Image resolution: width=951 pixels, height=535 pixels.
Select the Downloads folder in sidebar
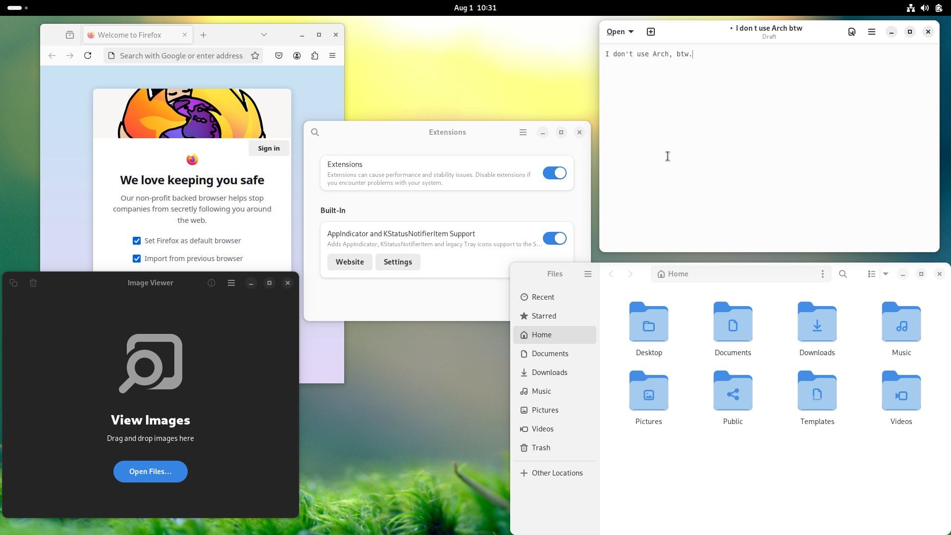(549, 372)
